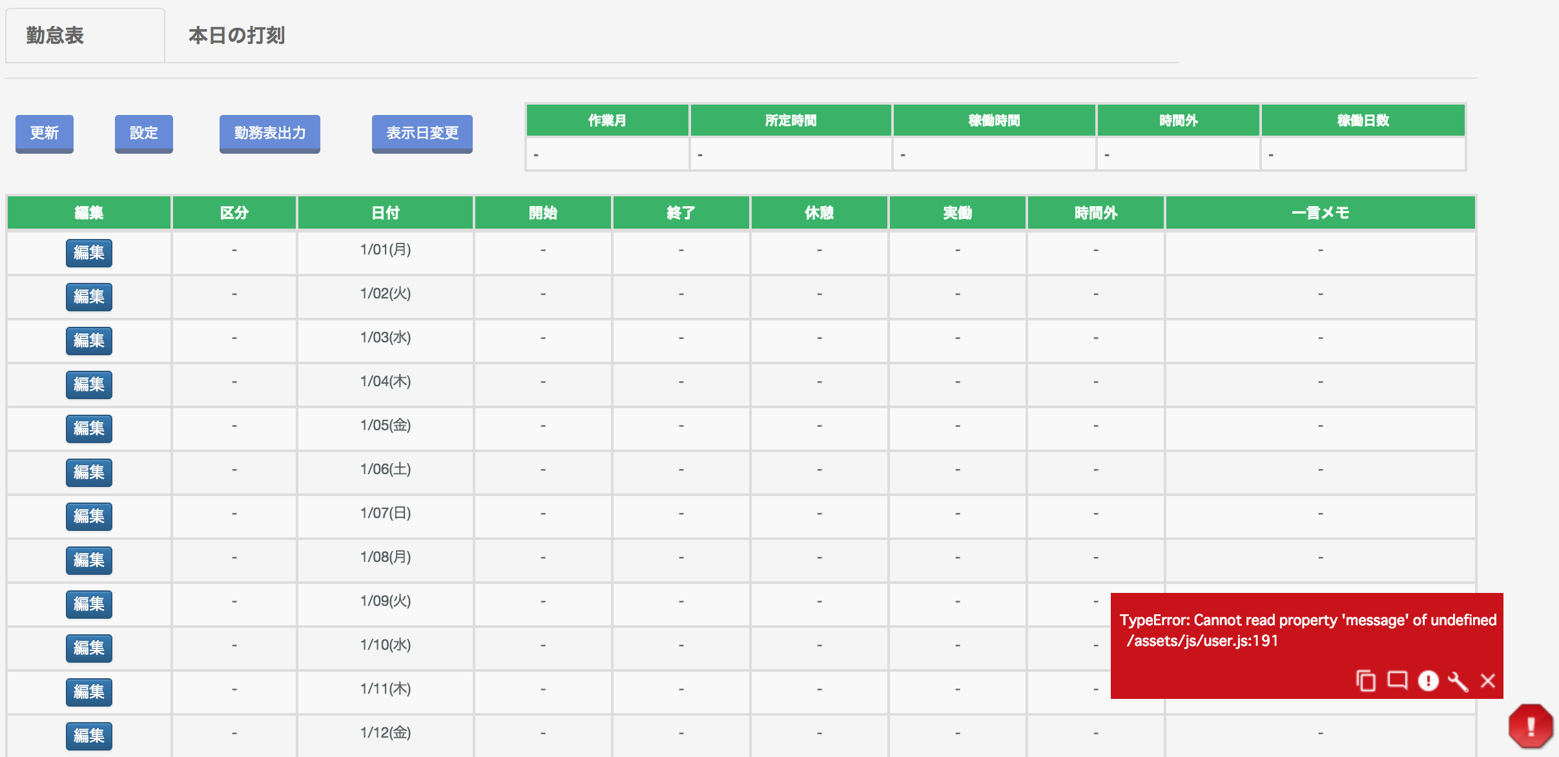Viewport: 1559px width, 757px height.
Task: Click the red octagon error alert icon
Action: [1530, 726]
